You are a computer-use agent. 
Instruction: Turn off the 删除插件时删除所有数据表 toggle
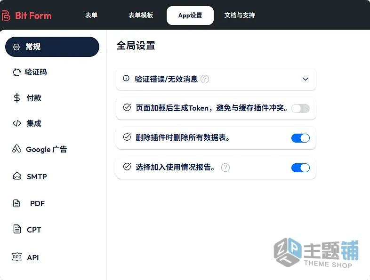(x=300, y=138)
